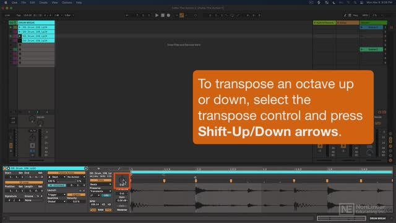Click the transport Stop button
The height and width of the screenshot is (223, 396).
163,15
